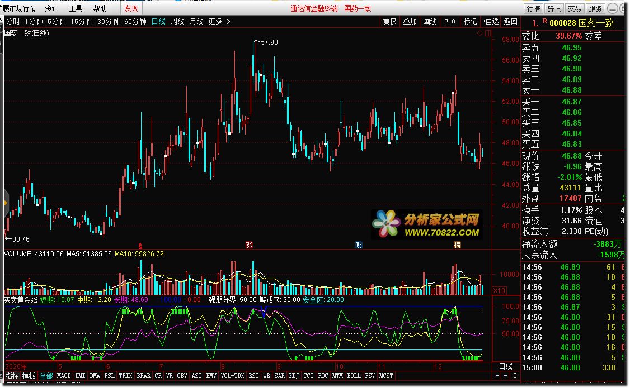Image resolution: width=630 pixels, height=388 pixels.
Task: Switch chart to 60分钟 period
Action: [x=135, y=22]
